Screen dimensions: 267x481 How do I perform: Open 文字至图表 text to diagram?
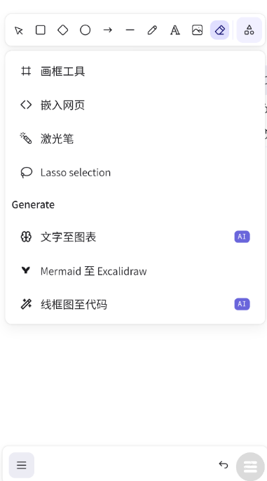[x=135, y=237]
